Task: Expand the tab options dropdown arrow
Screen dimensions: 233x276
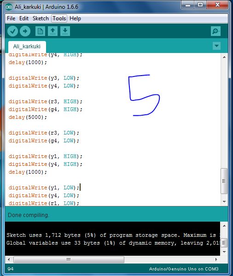Action: tap(216, 46)
